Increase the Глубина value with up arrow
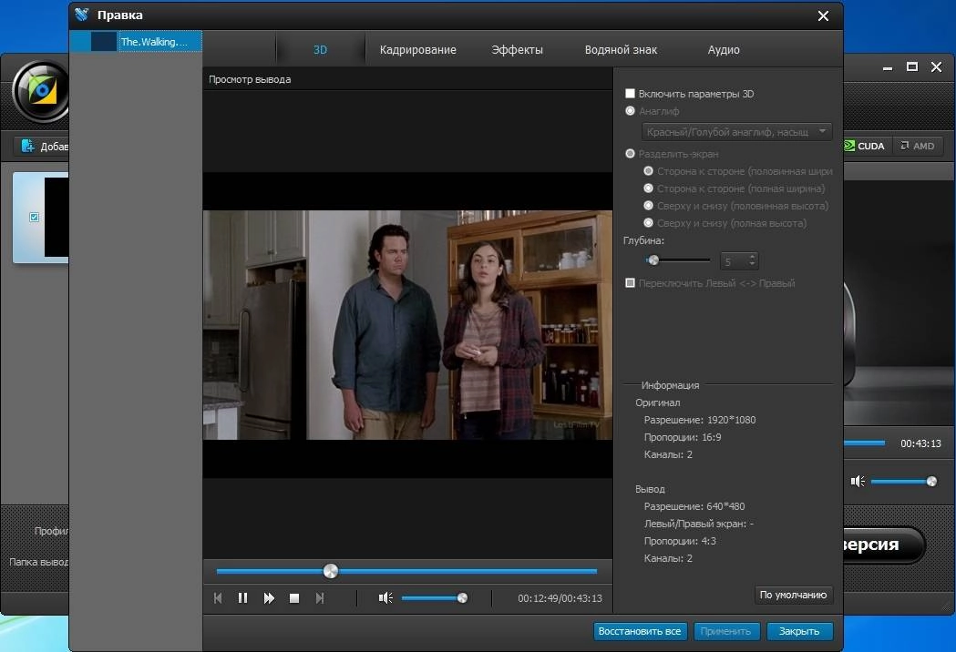The image size is (956, 652). click(x=753, y=257)
